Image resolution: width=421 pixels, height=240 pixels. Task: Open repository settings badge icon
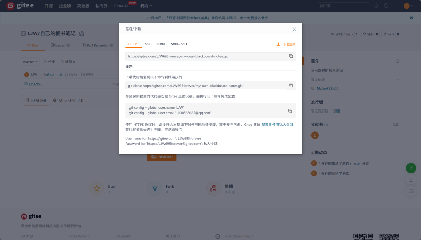click(x=82, y=34)
